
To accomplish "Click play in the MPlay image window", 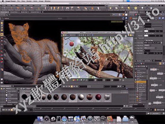I will tap(74, 86).
